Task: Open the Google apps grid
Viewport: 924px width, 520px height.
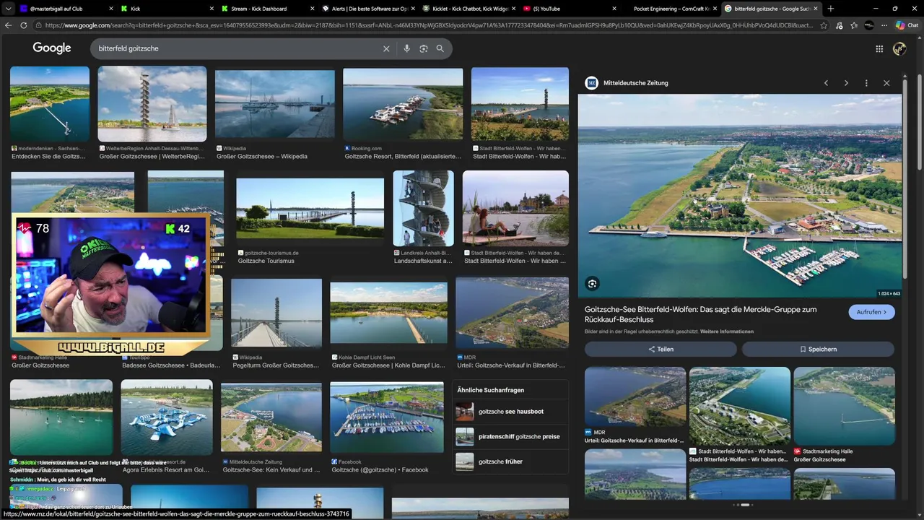Action: [x=879, y=48]
